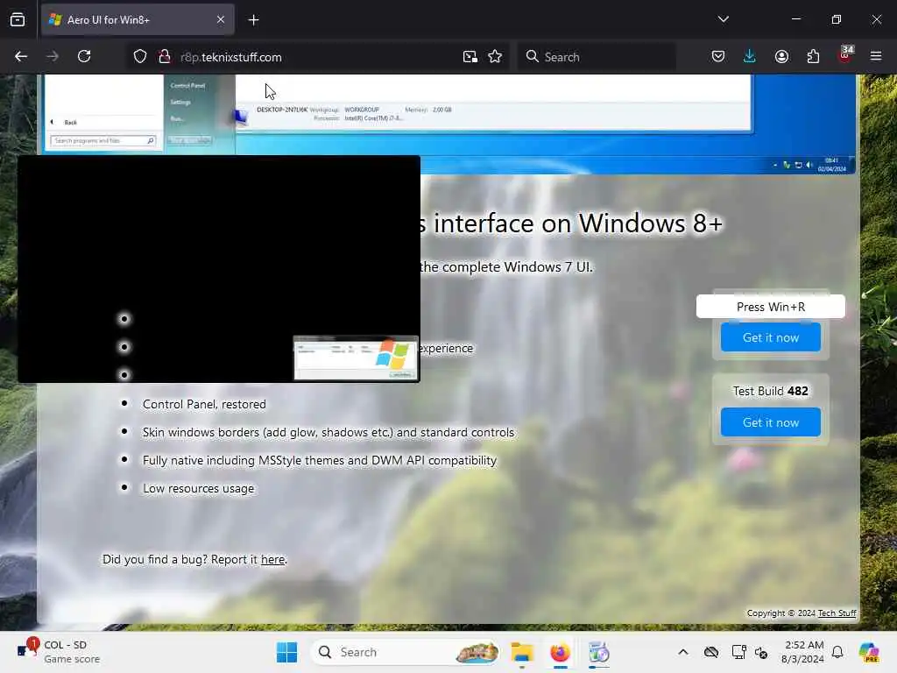Screen dimensions: 897x673
Task: Bookmark this page with the star icon
Action: (496, 57)
